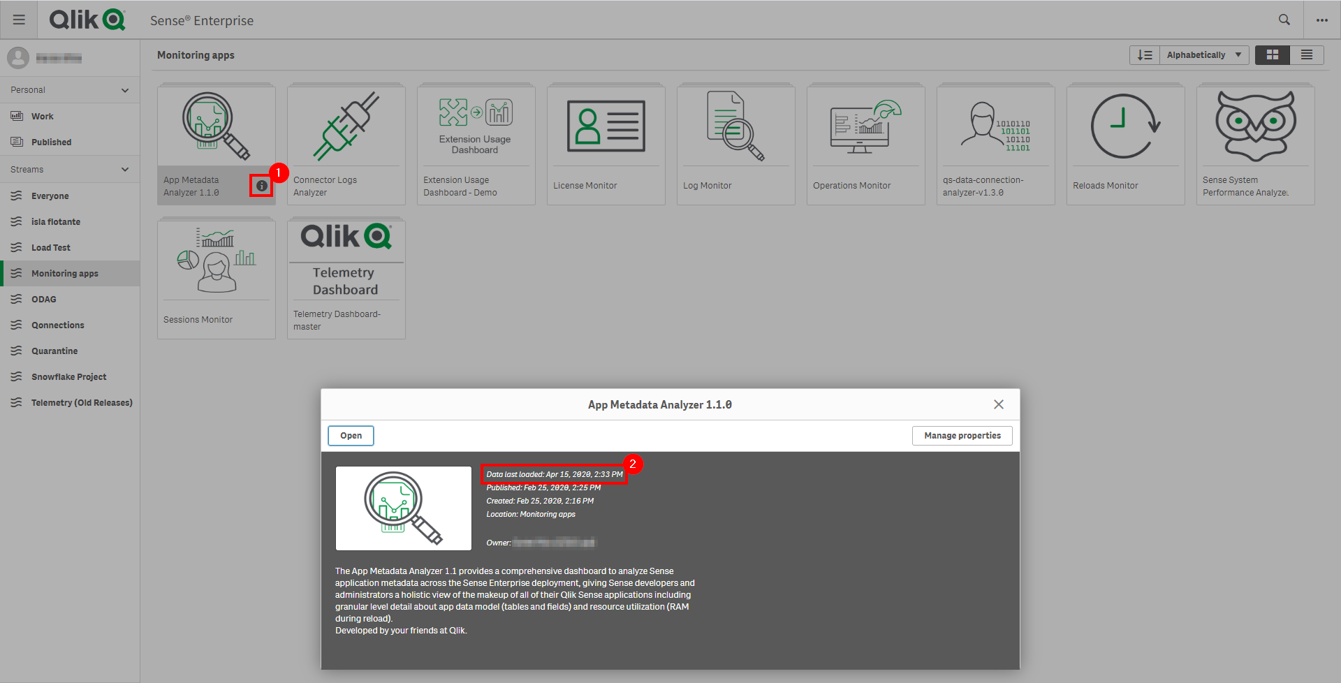
Task: Click the stream icon beside Quarantine
Action: pyautogui.click(x=17, y=351)
